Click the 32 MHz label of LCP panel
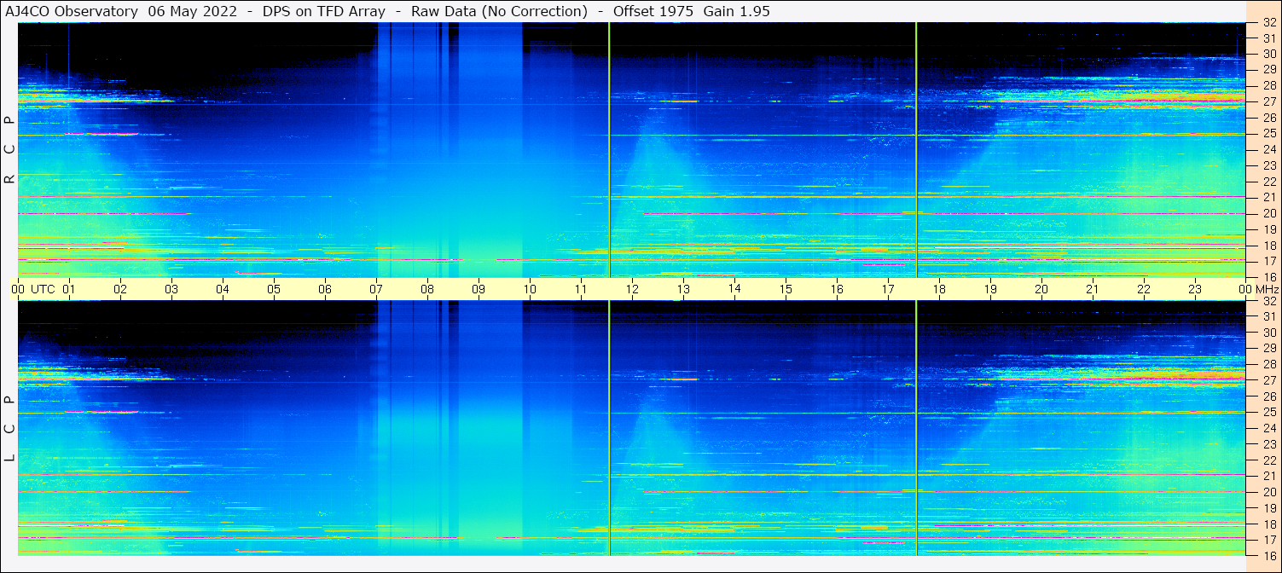The image size is (1282, 573). pos(1269,301)
